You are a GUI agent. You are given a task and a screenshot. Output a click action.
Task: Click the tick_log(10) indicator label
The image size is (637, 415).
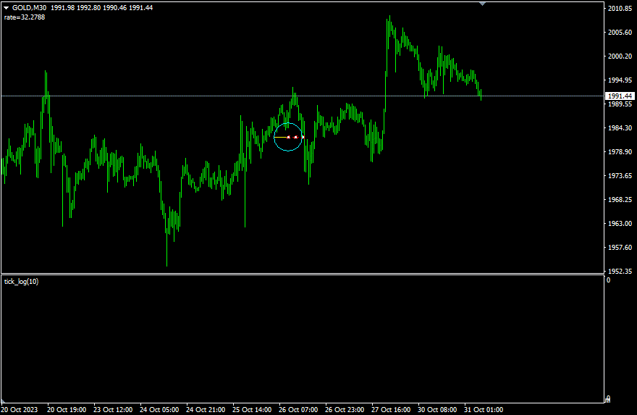click(21, 281)
